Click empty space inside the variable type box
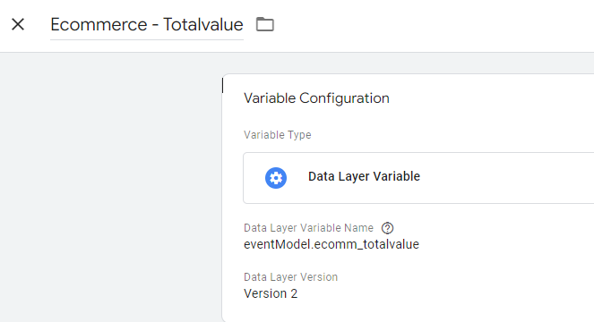 508,178
